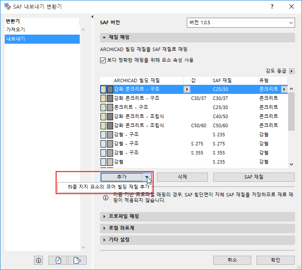Viewport: 302px width, 270px height.
Task: Click the translator list scroll up arrow
Action: 83,29
